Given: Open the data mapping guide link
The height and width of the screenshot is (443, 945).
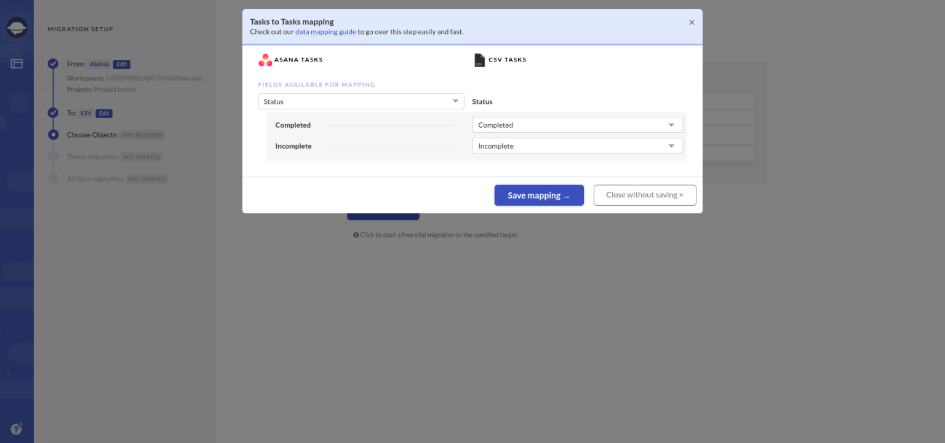Looking at the screenshot, I should click(x=325, y=32).
